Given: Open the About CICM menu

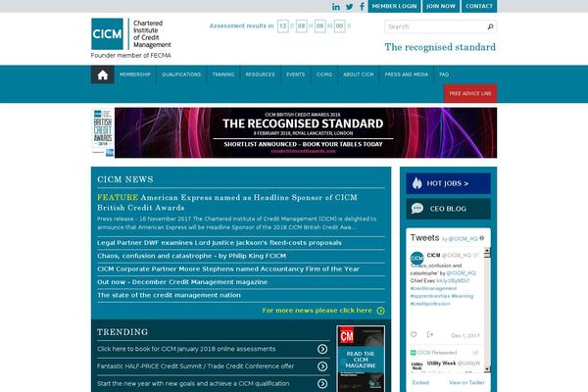Looking at the screenshot, I should pos(359,74).
